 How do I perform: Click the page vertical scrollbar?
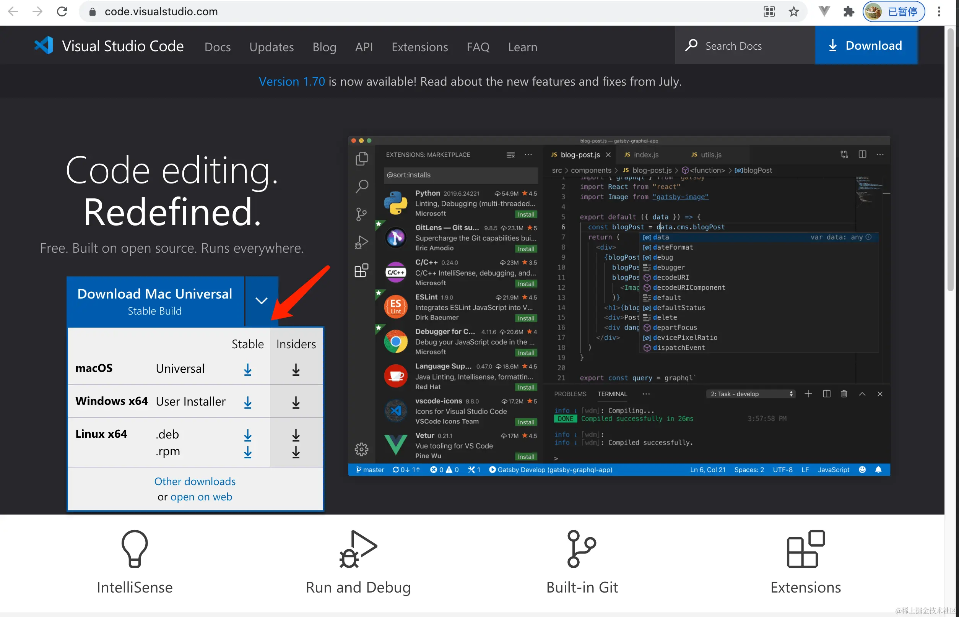click(951, 160)
